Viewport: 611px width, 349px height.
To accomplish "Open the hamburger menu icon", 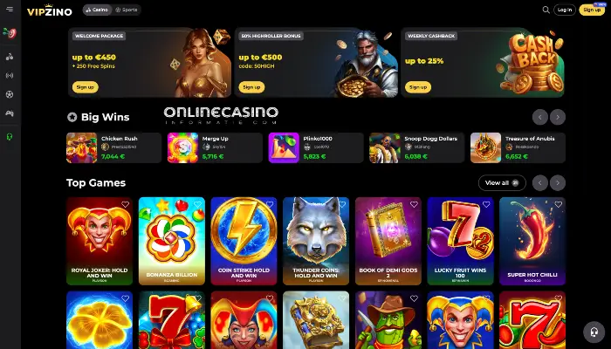I will (x=10, y=9).
